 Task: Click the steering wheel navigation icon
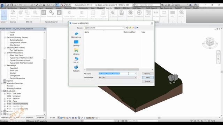click(x=218, y=54)
